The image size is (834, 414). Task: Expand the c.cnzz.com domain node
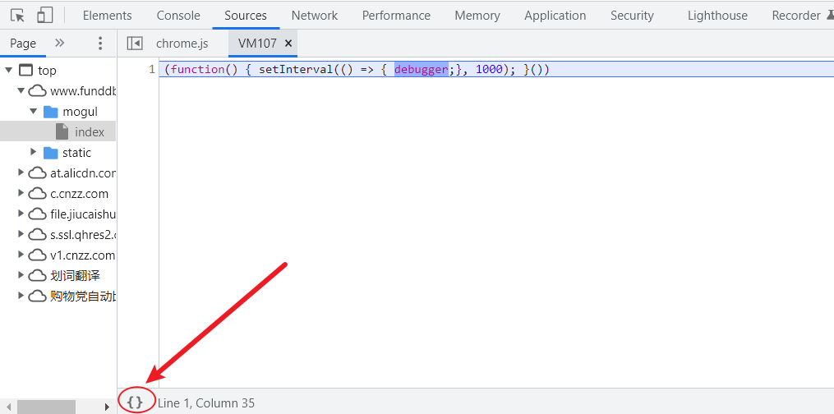click(x=21, y=194)
